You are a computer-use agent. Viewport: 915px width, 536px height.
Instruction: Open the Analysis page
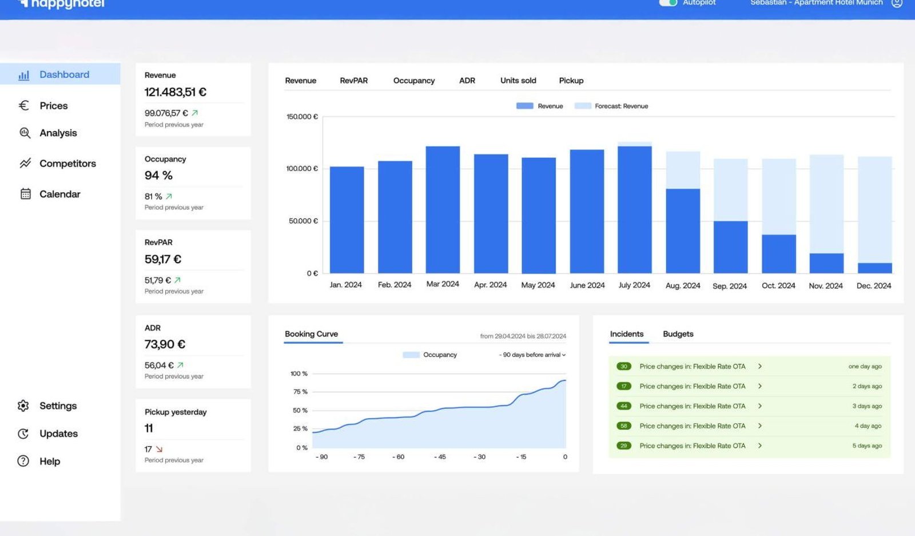[x=58, y=133]
